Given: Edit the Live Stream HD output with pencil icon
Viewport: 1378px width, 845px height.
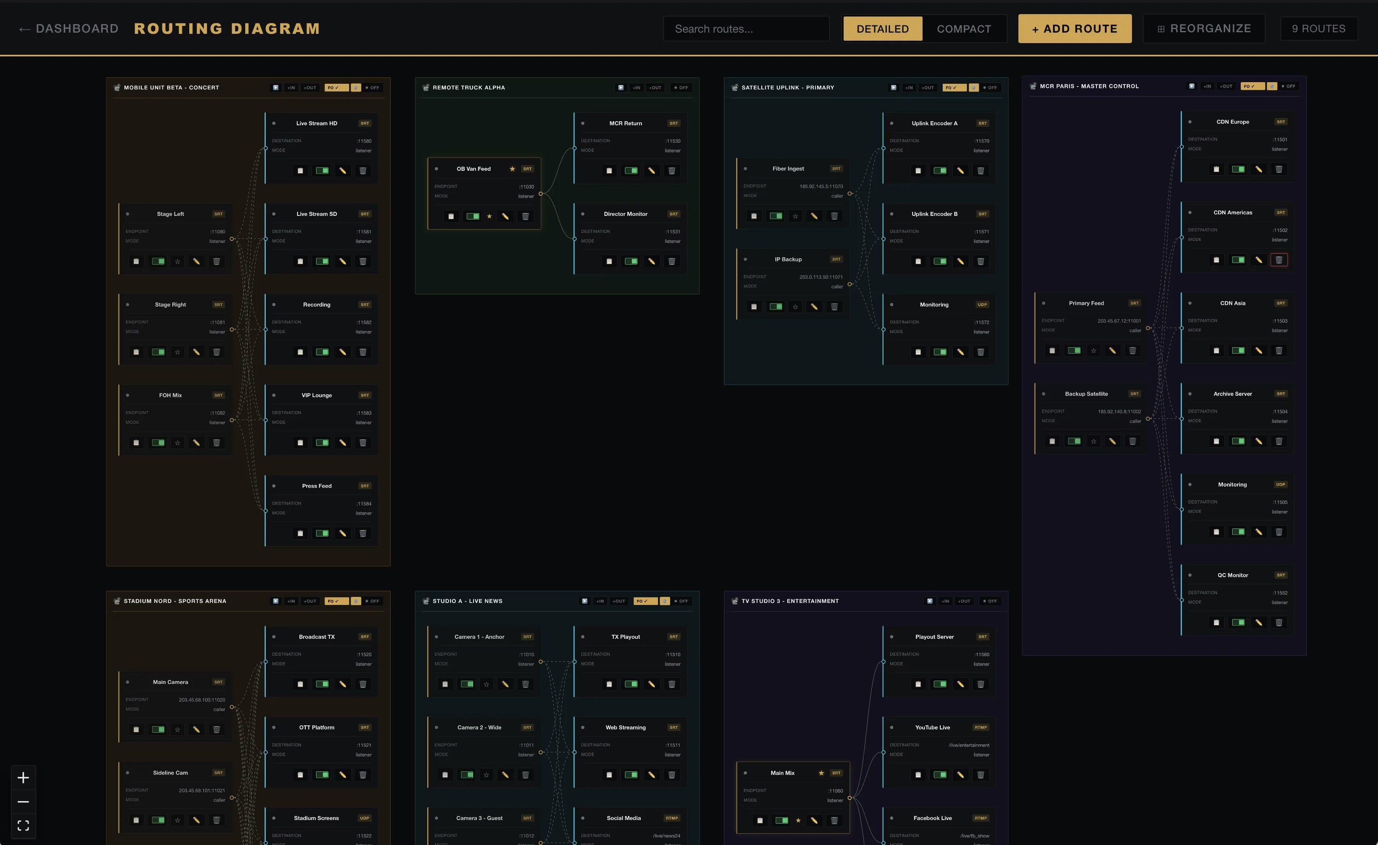Looking at the screenshot, I should pos(343,170).
